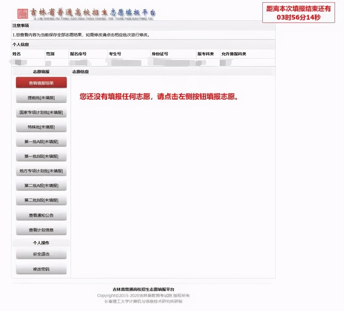Click the 允许兼报科类 column header
Viewport: 344px width, 311px height.
pos(234,54)
